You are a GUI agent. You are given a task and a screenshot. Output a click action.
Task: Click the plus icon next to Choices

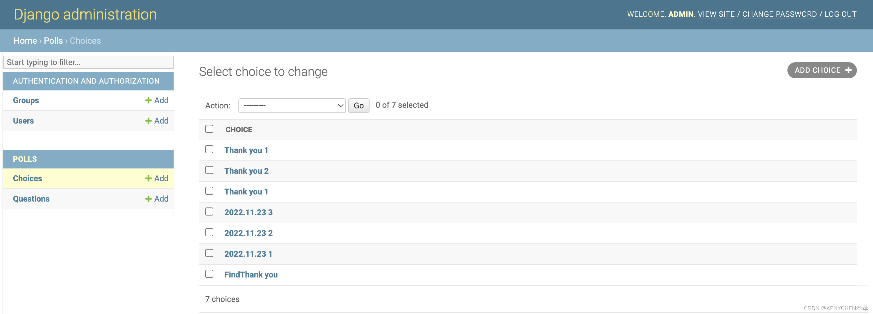coord(148,178)
